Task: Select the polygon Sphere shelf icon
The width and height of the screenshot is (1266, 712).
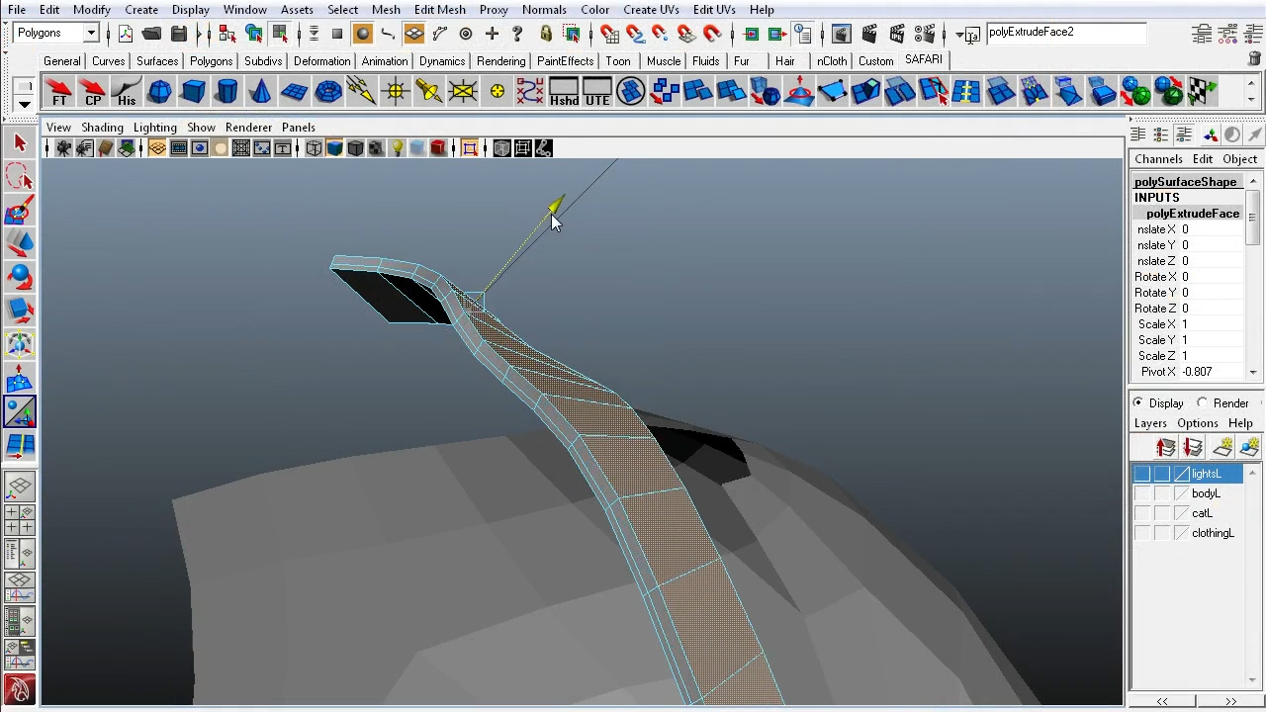Action: [160, 91]
